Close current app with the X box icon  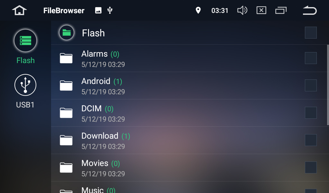pyautogui.click(x=261, y=10)
